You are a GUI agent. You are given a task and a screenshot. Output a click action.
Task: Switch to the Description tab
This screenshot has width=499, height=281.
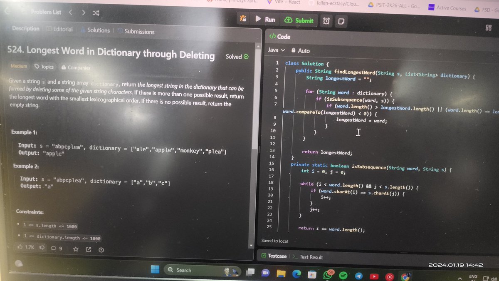[x=25, y=28]
